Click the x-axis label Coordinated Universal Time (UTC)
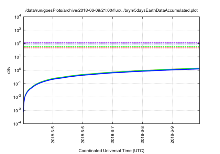The image size is (220, 154). [111, 151]
